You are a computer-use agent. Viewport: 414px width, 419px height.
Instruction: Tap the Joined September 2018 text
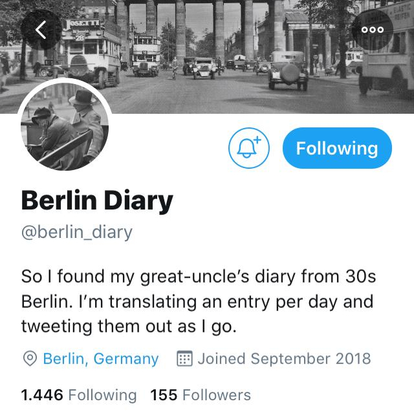pyautogui.click(x=284, y=359)
